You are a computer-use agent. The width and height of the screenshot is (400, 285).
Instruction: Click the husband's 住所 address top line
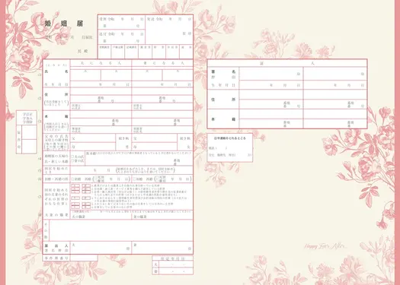pyautogui.click(x=101, y=91)
